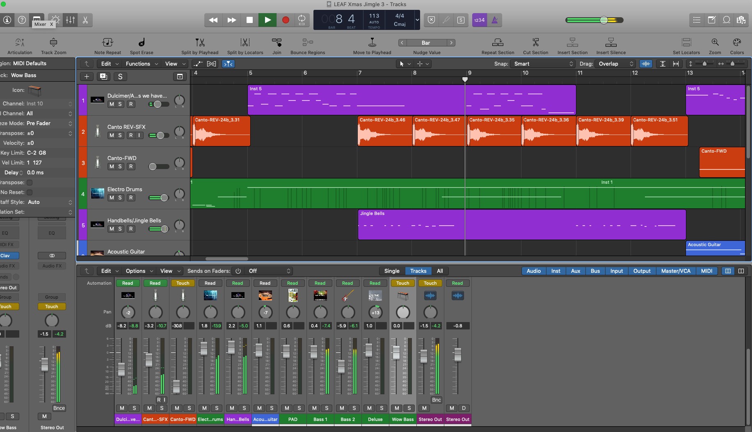Click the Insert Silence icon
The width and height of the screenshot is (752, 432).
(x=611, y=43)
